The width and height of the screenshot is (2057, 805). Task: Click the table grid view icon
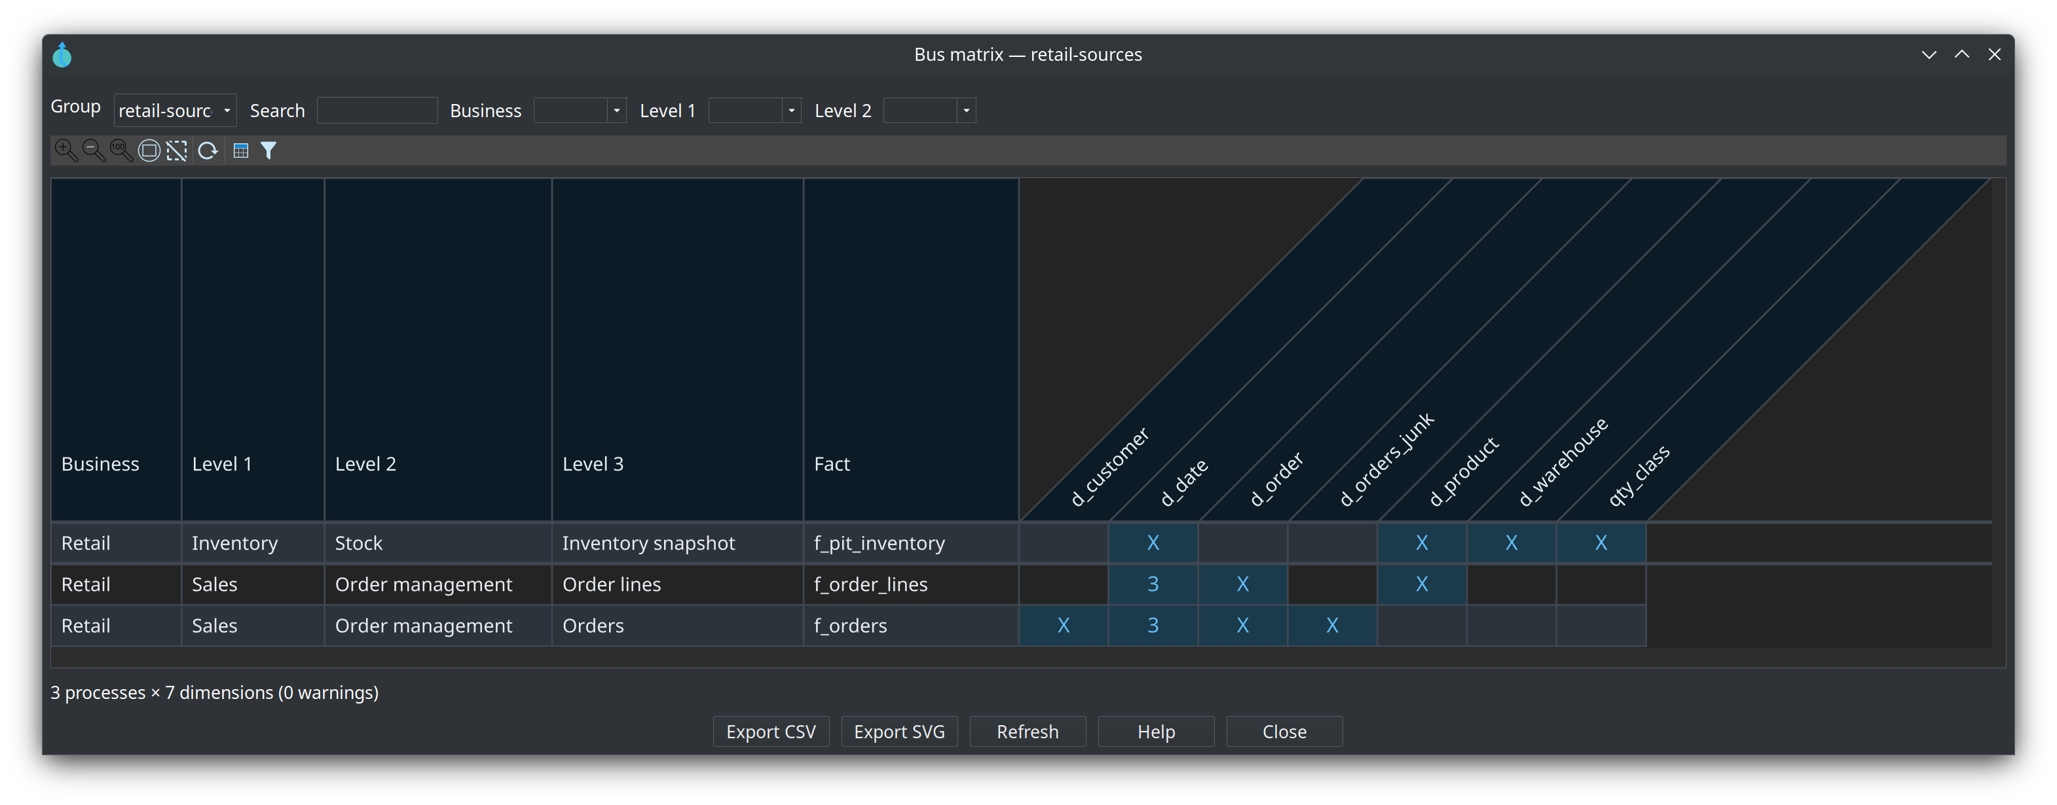[240, 150]
